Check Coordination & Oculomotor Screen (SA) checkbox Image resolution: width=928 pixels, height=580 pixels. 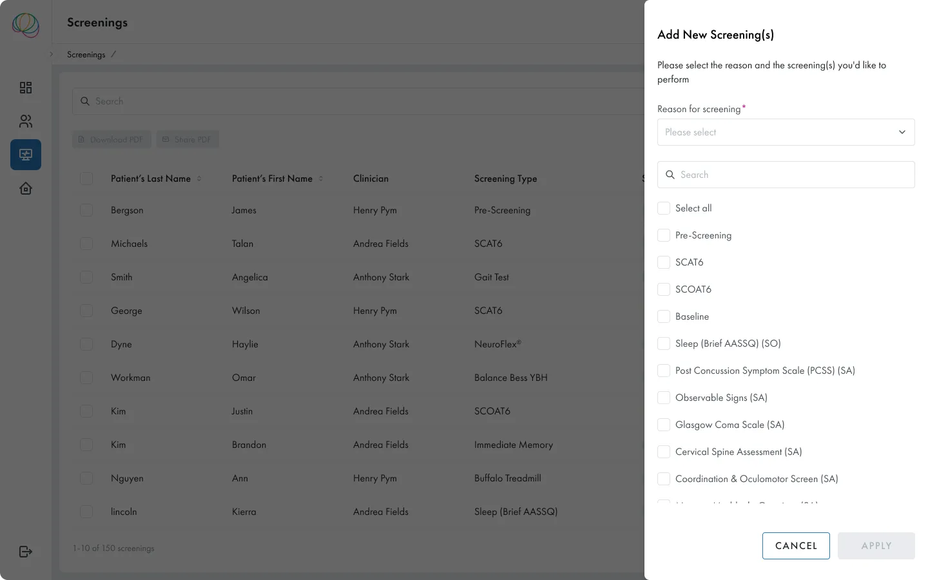pyautogui.click(x=664, y=479)
